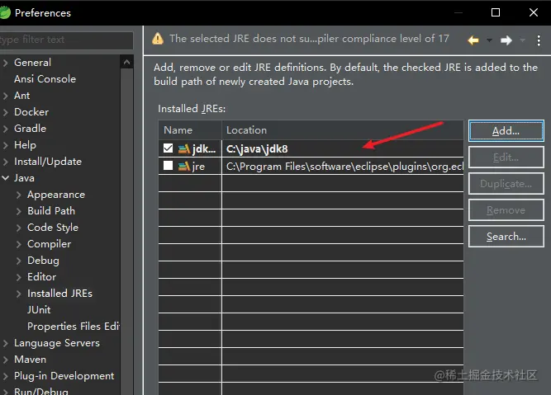Expand the Language Servers node
Viewport: 551px width, 395px height.
5,343
